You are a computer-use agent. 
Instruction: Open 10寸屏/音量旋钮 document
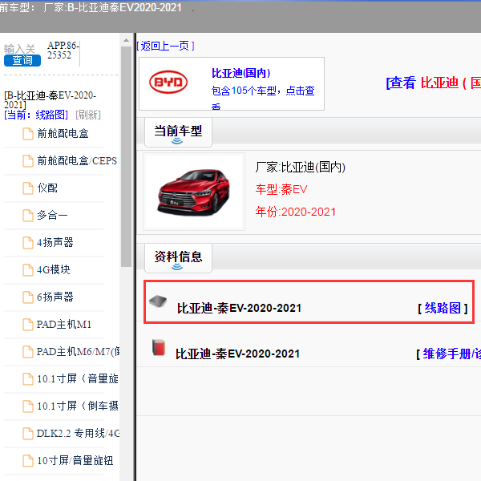click(75, 461)
